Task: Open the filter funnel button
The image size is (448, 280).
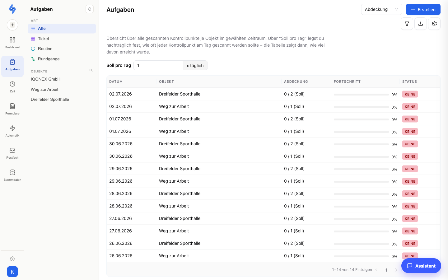Action: [407, 24]
